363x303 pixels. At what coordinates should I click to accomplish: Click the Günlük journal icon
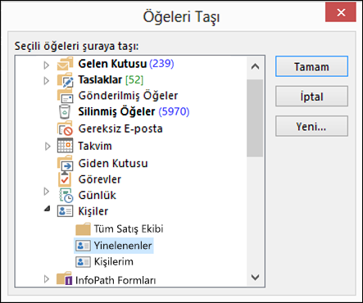(x=66, y=196)
